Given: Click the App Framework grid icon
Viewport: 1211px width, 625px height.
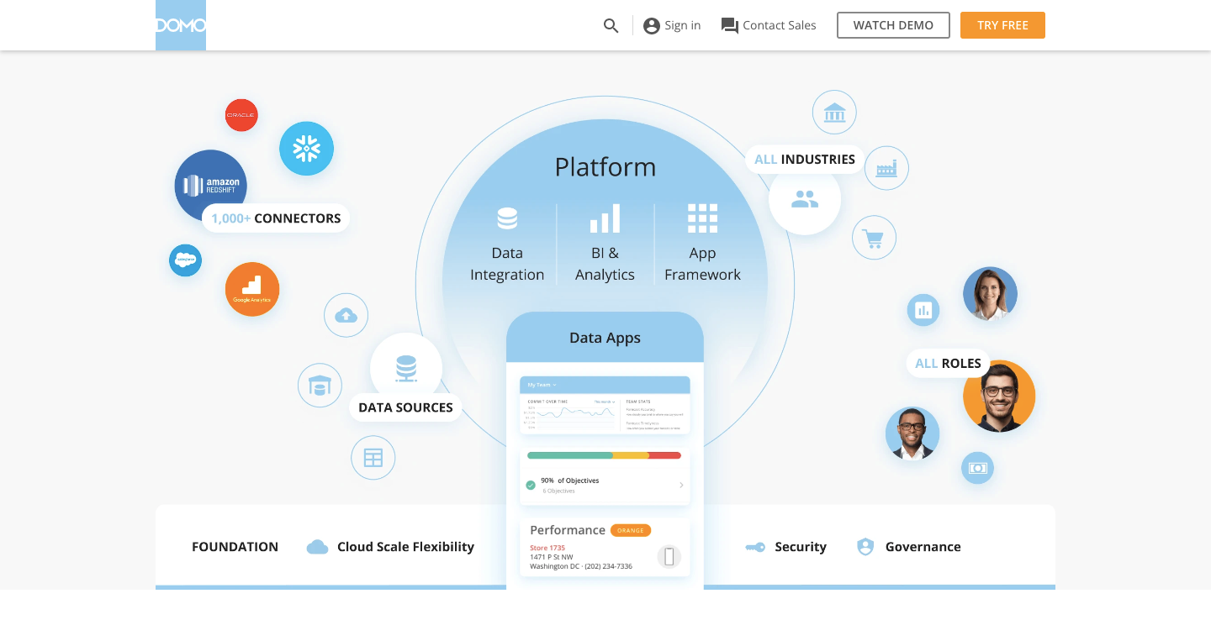Looking at the screenshot, I should coord(702,217).
